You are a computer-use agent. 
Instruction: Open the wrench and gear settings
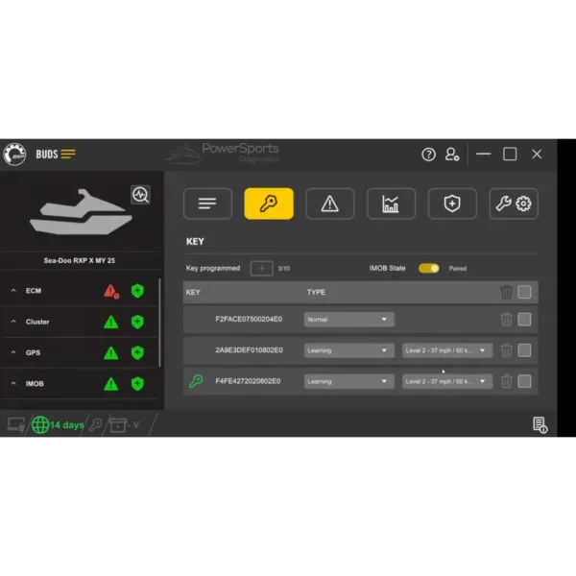coord(514,204)
